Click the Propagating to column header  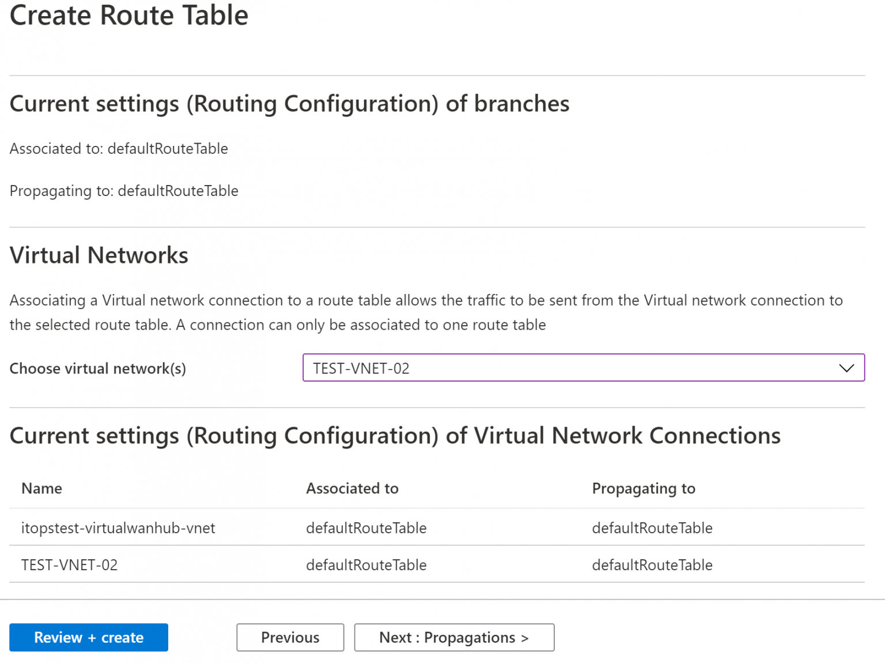(x=644, y=488)
